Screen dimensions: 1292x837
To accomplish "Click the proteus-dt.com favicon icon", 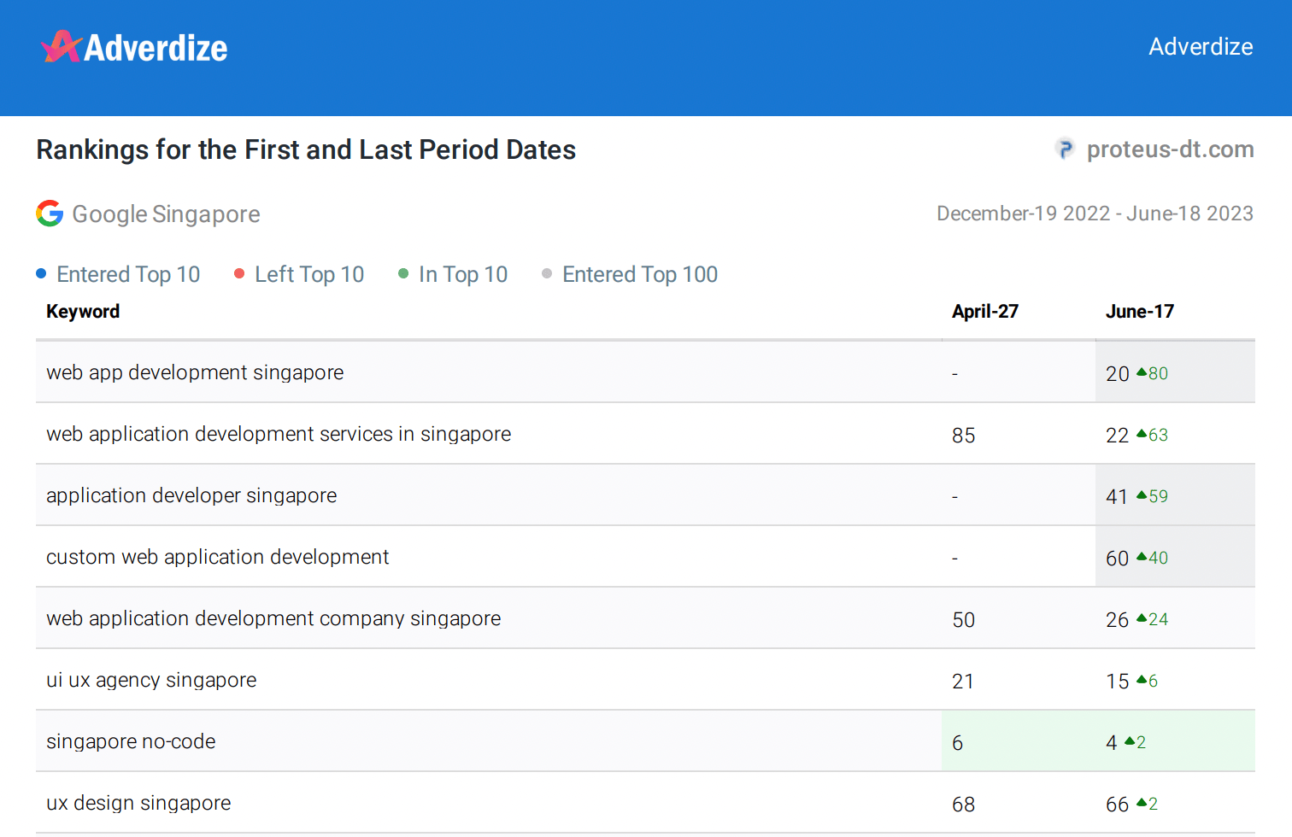I will [1065, 149].
